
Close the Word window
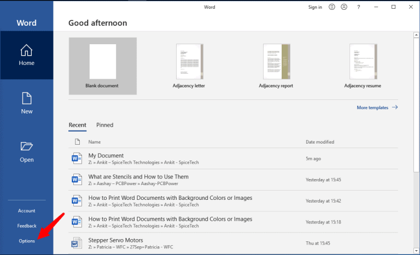tap(411, 7)
